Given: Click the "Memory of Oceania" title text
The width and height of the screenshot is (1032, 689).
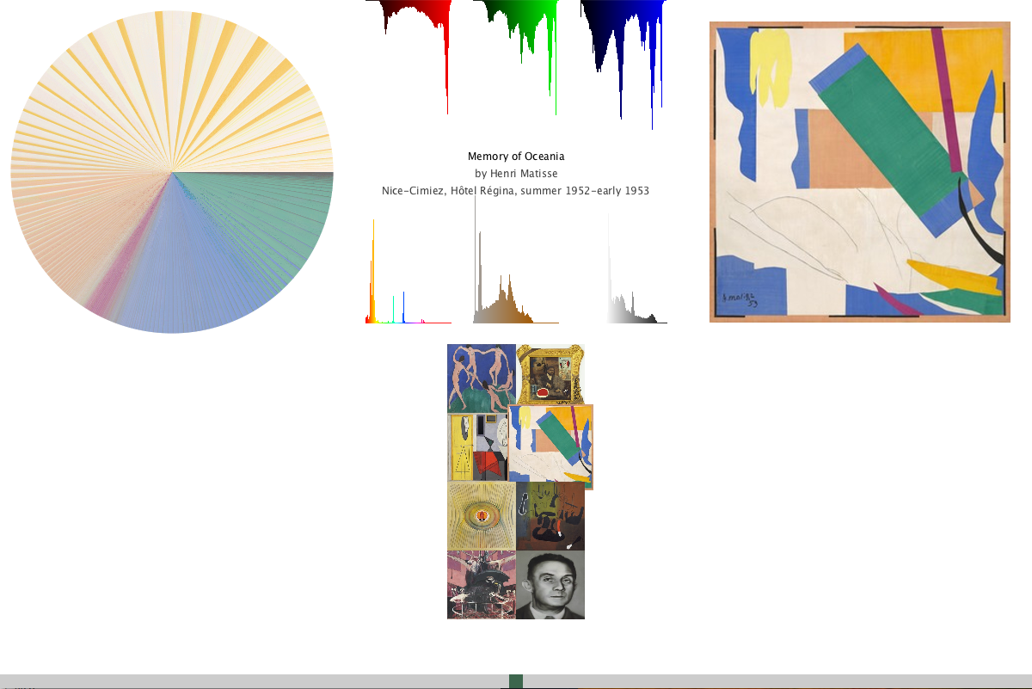Looking at the screenshot, I should (516, 157).
